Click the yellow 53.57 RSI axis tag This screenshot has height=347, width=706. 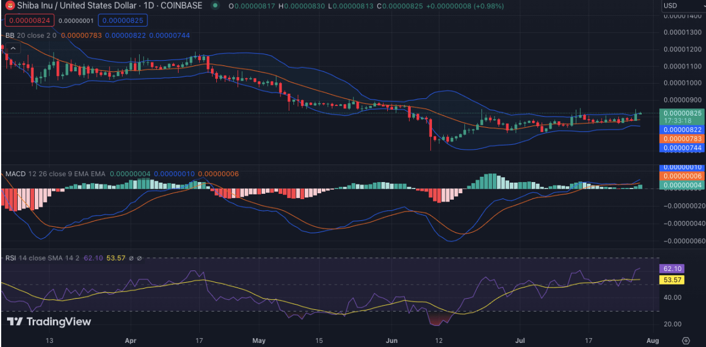point(672,280)
